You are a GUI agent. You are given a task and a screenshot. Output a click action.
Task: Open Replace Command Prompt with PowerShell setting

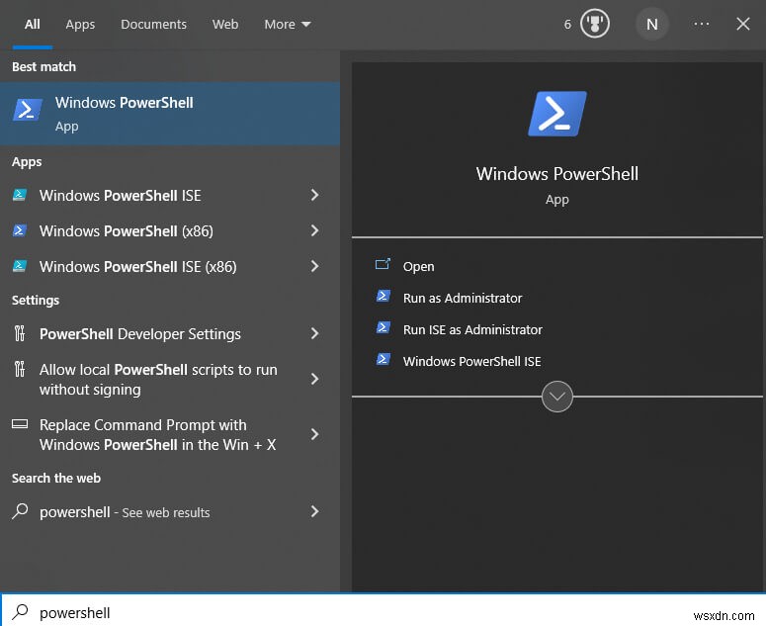(x=170, y=434)
